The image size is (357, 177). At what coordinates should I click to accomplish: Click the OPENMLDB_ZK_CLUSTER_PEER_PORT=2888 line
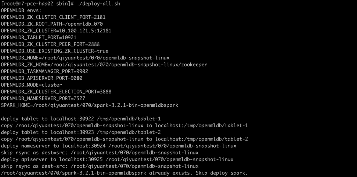click(50, 44)
